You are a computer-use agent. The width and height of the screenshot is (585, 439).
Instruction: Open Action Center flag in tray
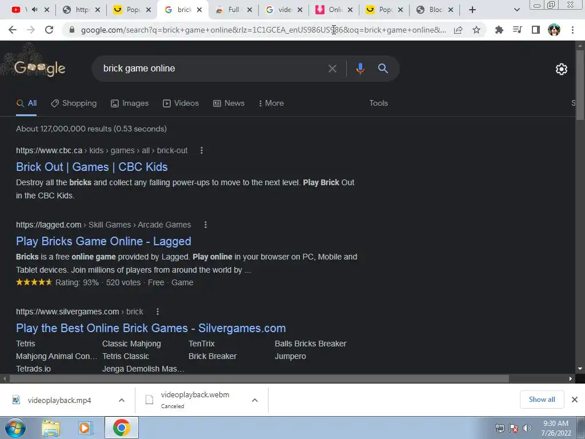point(514,428)
